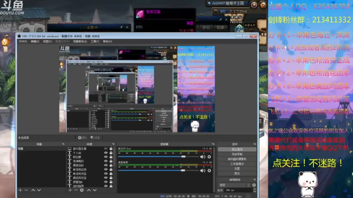This screenshot has height=198, width=353.
Task: Hide the 个人QQ text source
Action: click(105, 153)
